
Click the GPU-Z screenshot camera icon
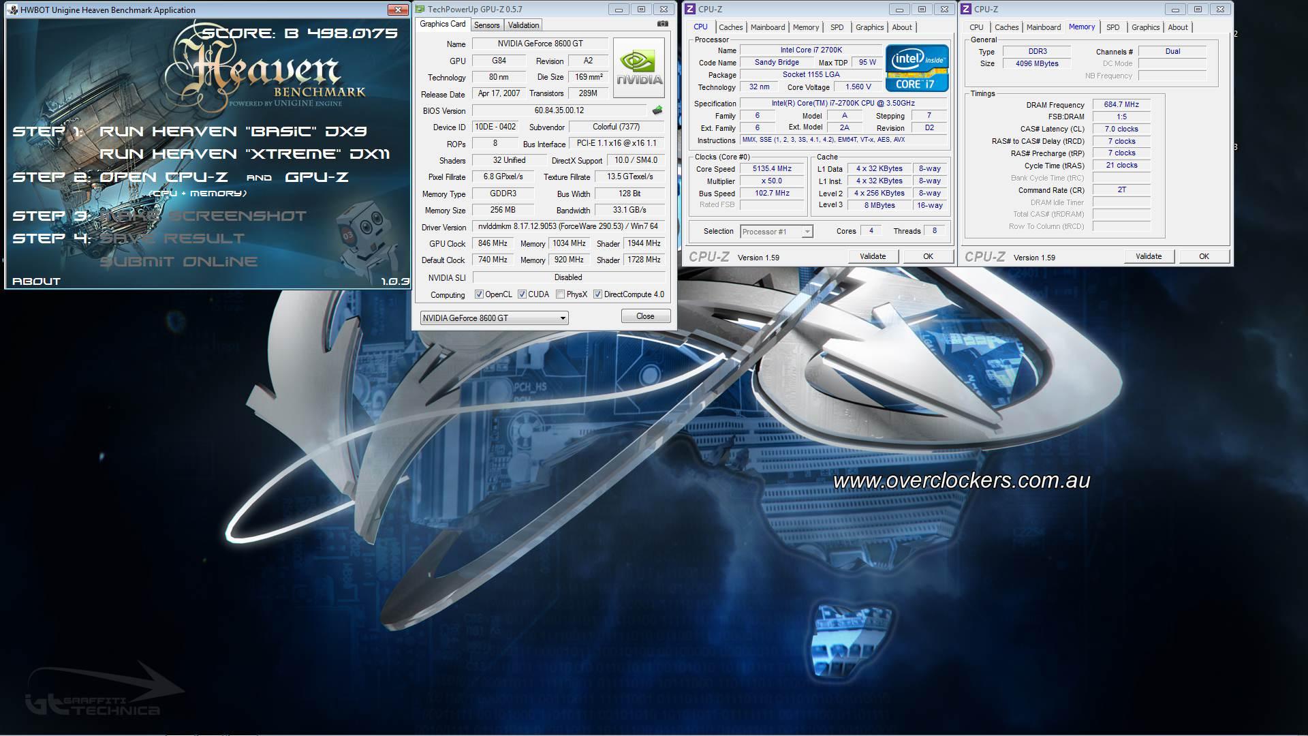coord(662,24)
